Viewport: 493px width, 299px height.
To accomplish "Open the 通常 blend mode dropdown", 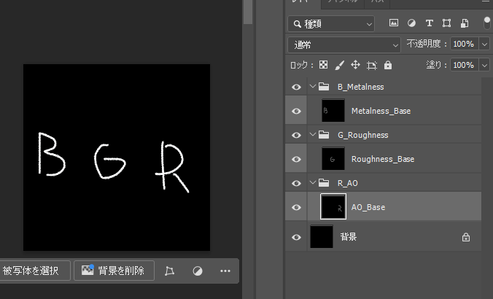I will tap(344, 45).
